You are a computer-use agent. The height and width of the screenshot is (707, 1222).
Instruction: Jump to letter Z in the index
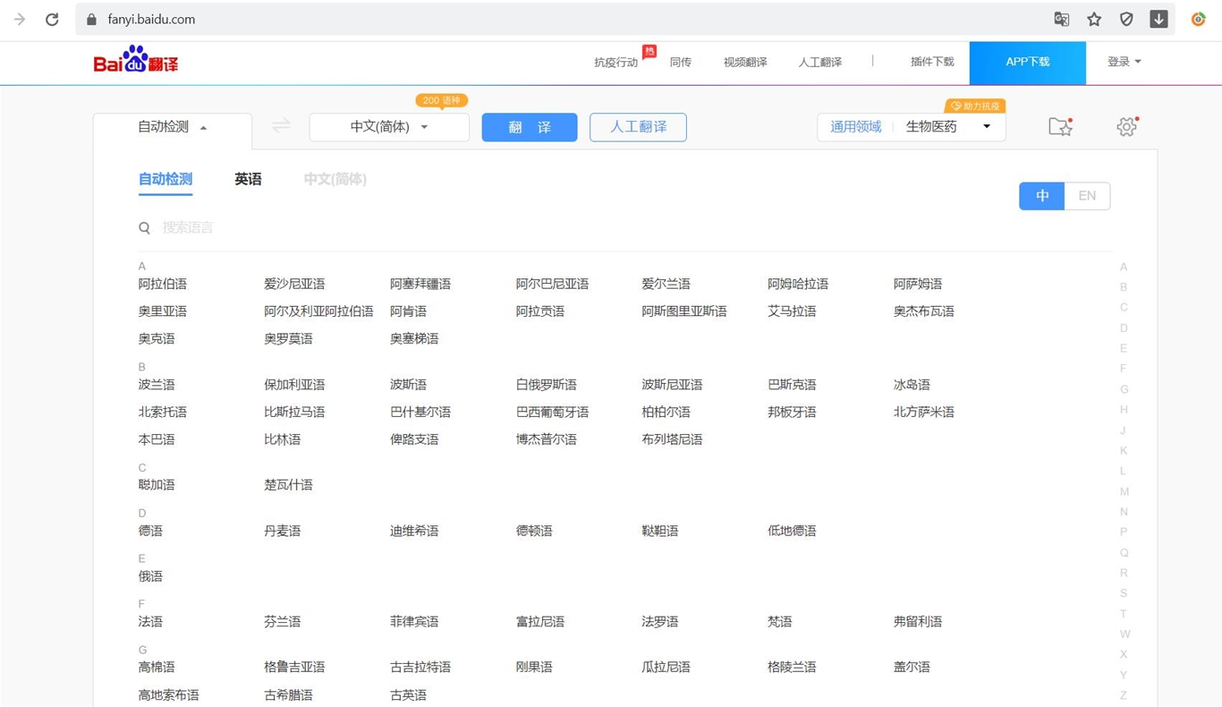[1124, 695]
